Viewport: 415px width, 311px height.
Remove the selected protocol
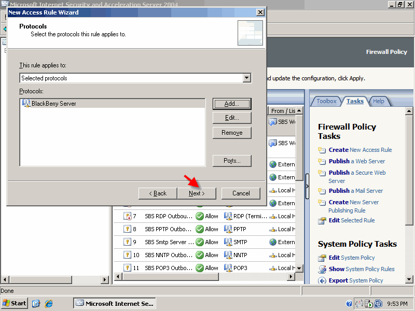[232, 133]
